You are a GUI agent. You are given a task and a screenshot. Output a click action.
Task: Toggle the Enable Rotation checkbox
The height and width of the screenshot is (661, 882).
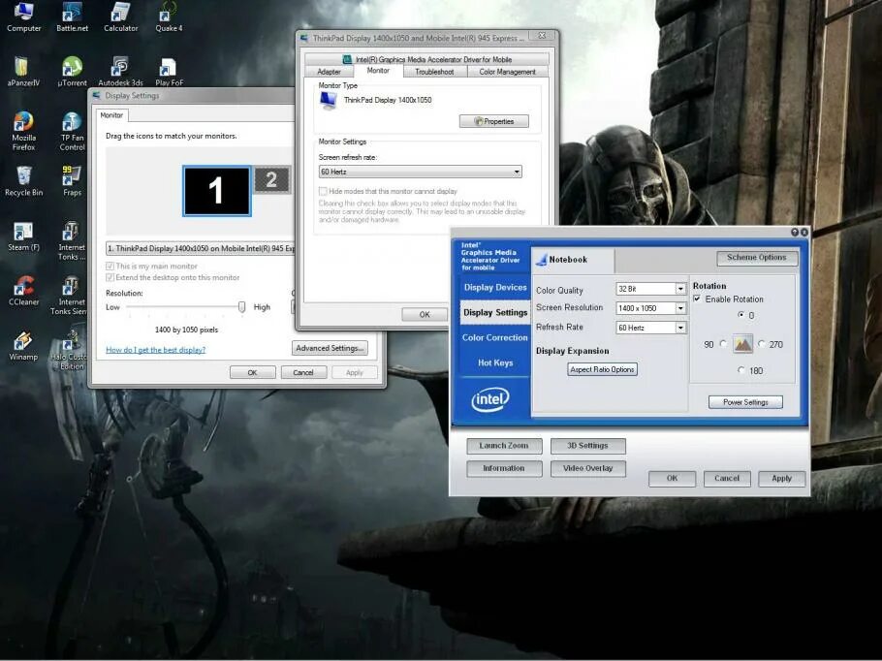click(x=697, y=299)
